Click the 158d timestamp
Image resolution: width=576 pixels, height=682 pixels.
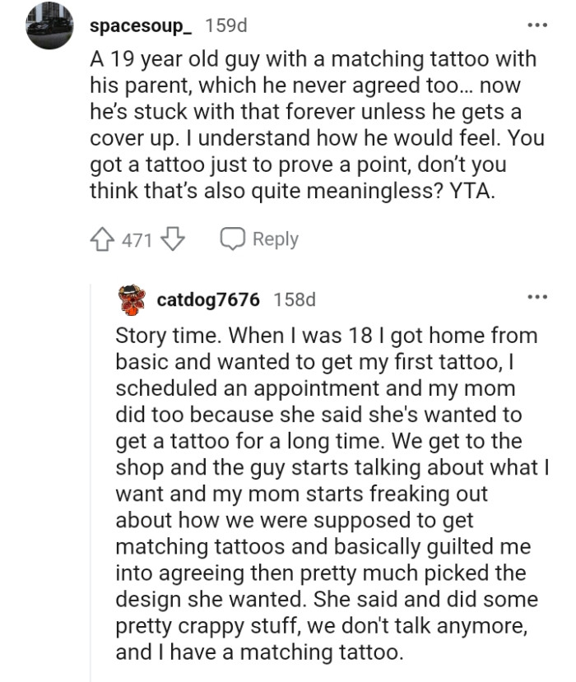[295, 300]
